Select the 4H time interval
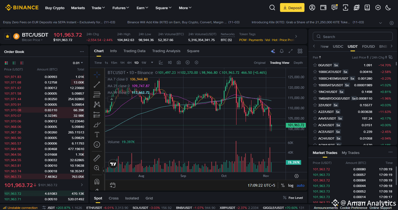398x210 pixels. 129,63
